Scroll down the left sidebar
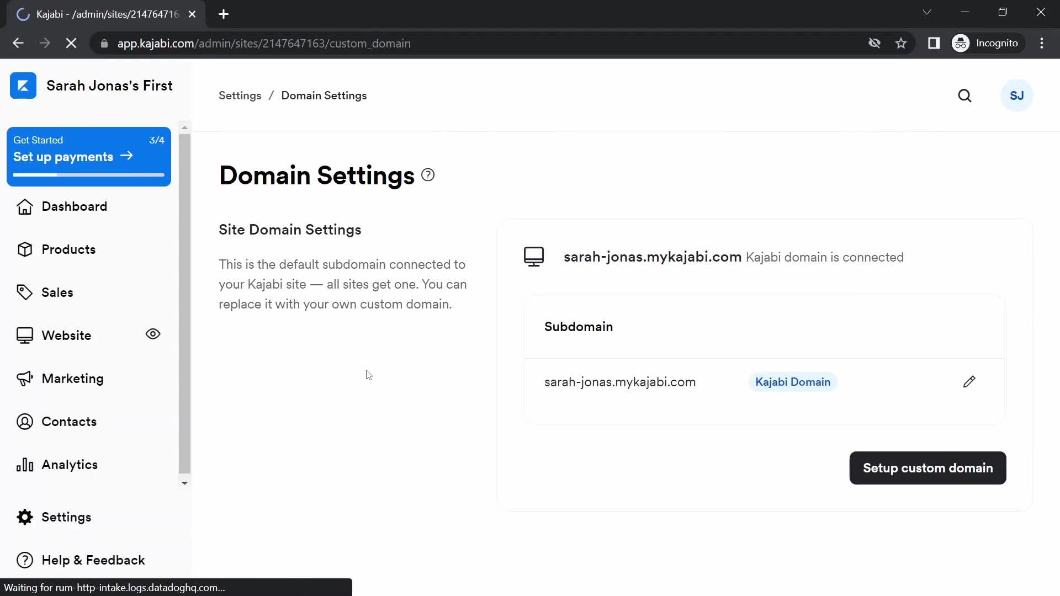 pos(184,481)
